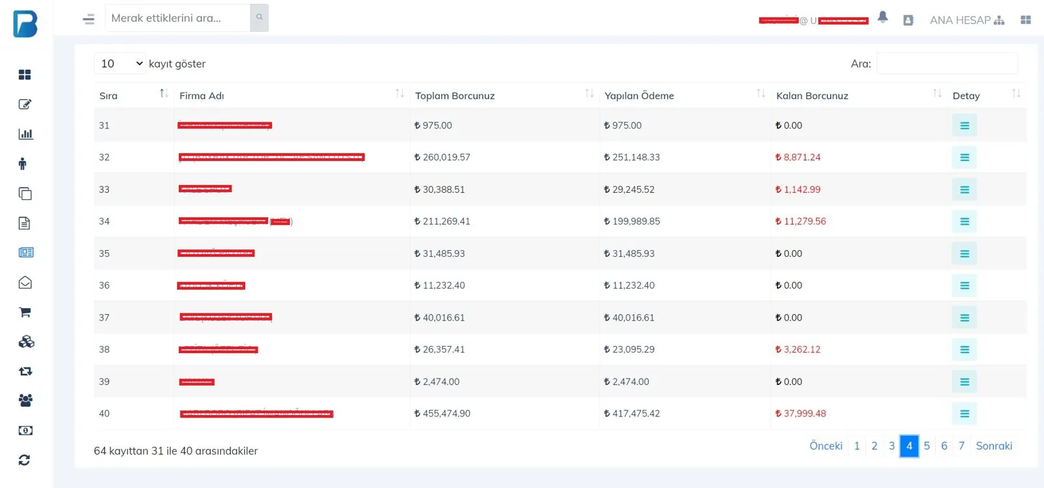Select the record count summary text
The height and width of the screenshot is (488, 1044).
176,451
